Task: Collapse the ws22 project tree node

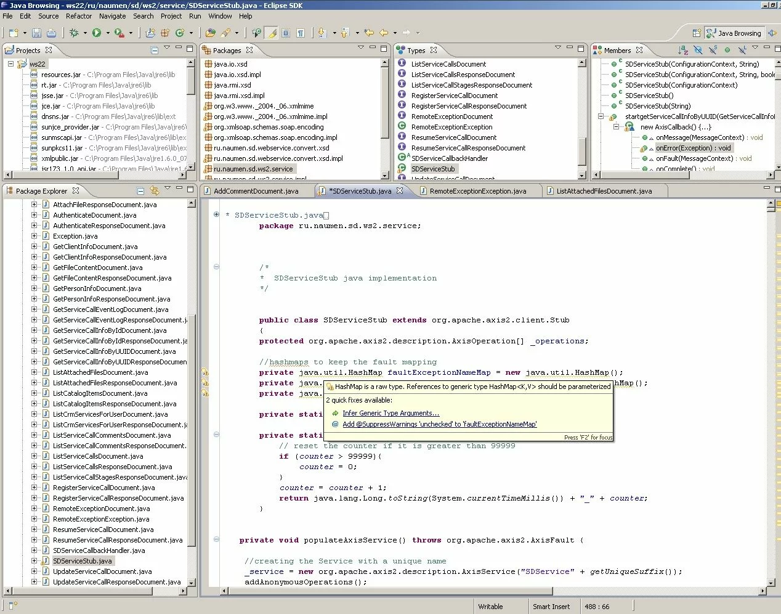Action: (10, 64)
